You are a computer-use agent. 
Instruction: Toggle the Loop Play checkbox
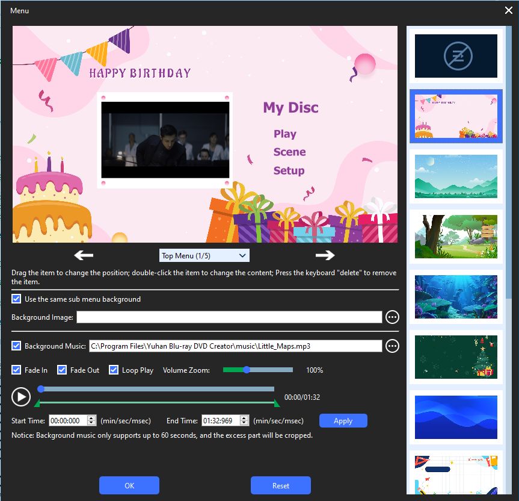[114, 370]
